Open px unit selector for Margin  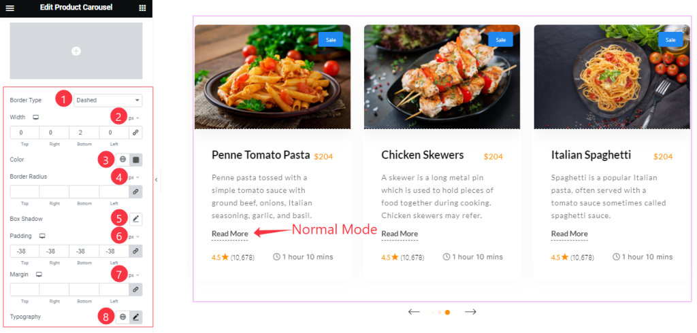pyautogui.click(x=134, y=275)
